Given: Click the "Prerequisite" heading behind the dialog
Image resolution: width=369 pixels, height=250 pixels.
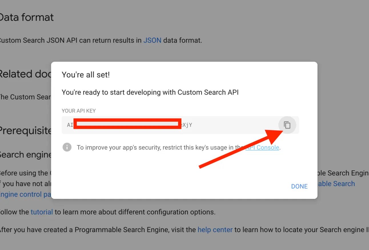Looking at the screenshot, I should coord(26,131).
